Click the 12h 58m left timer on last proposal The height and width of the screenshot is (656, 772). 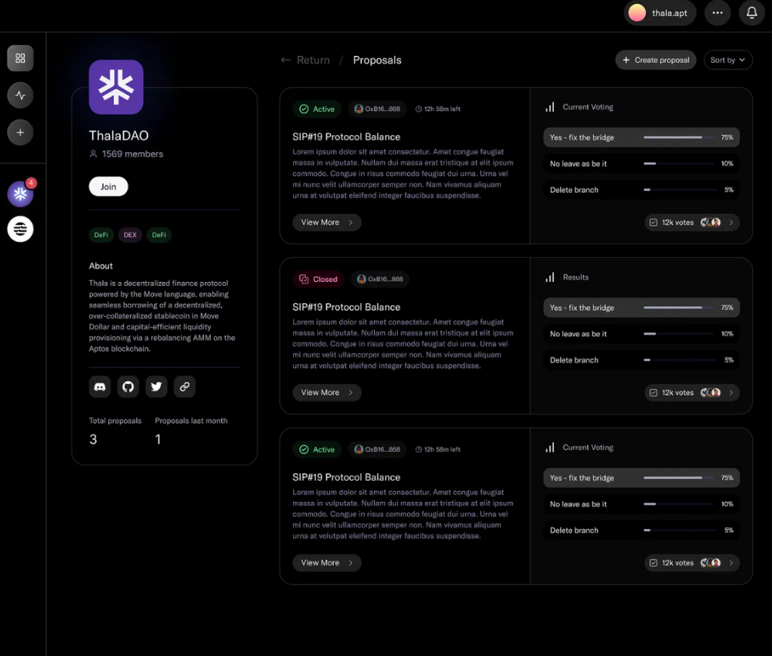coord(437,450)
